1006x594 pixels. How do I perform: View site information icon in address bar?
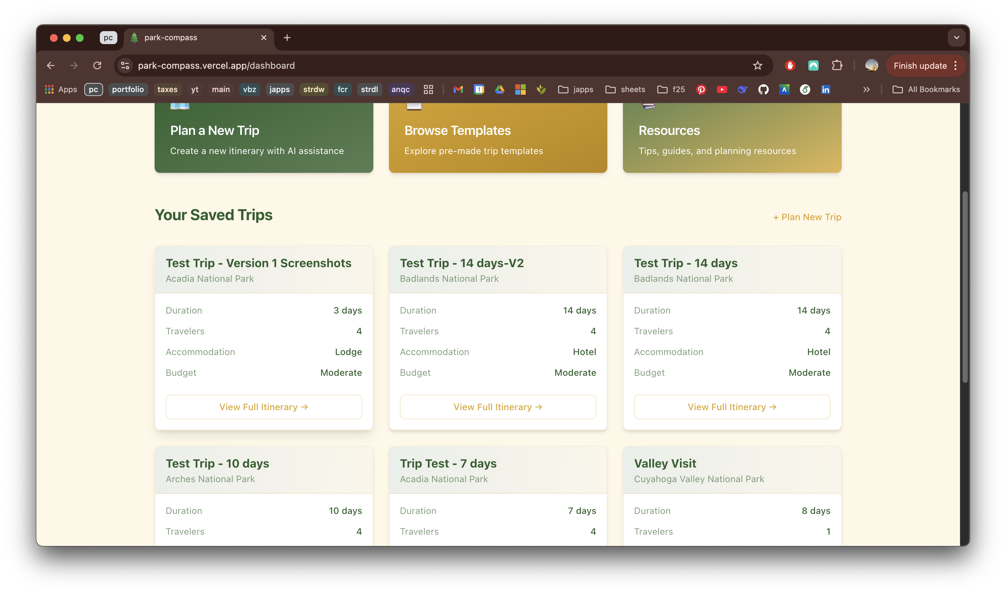125,65
